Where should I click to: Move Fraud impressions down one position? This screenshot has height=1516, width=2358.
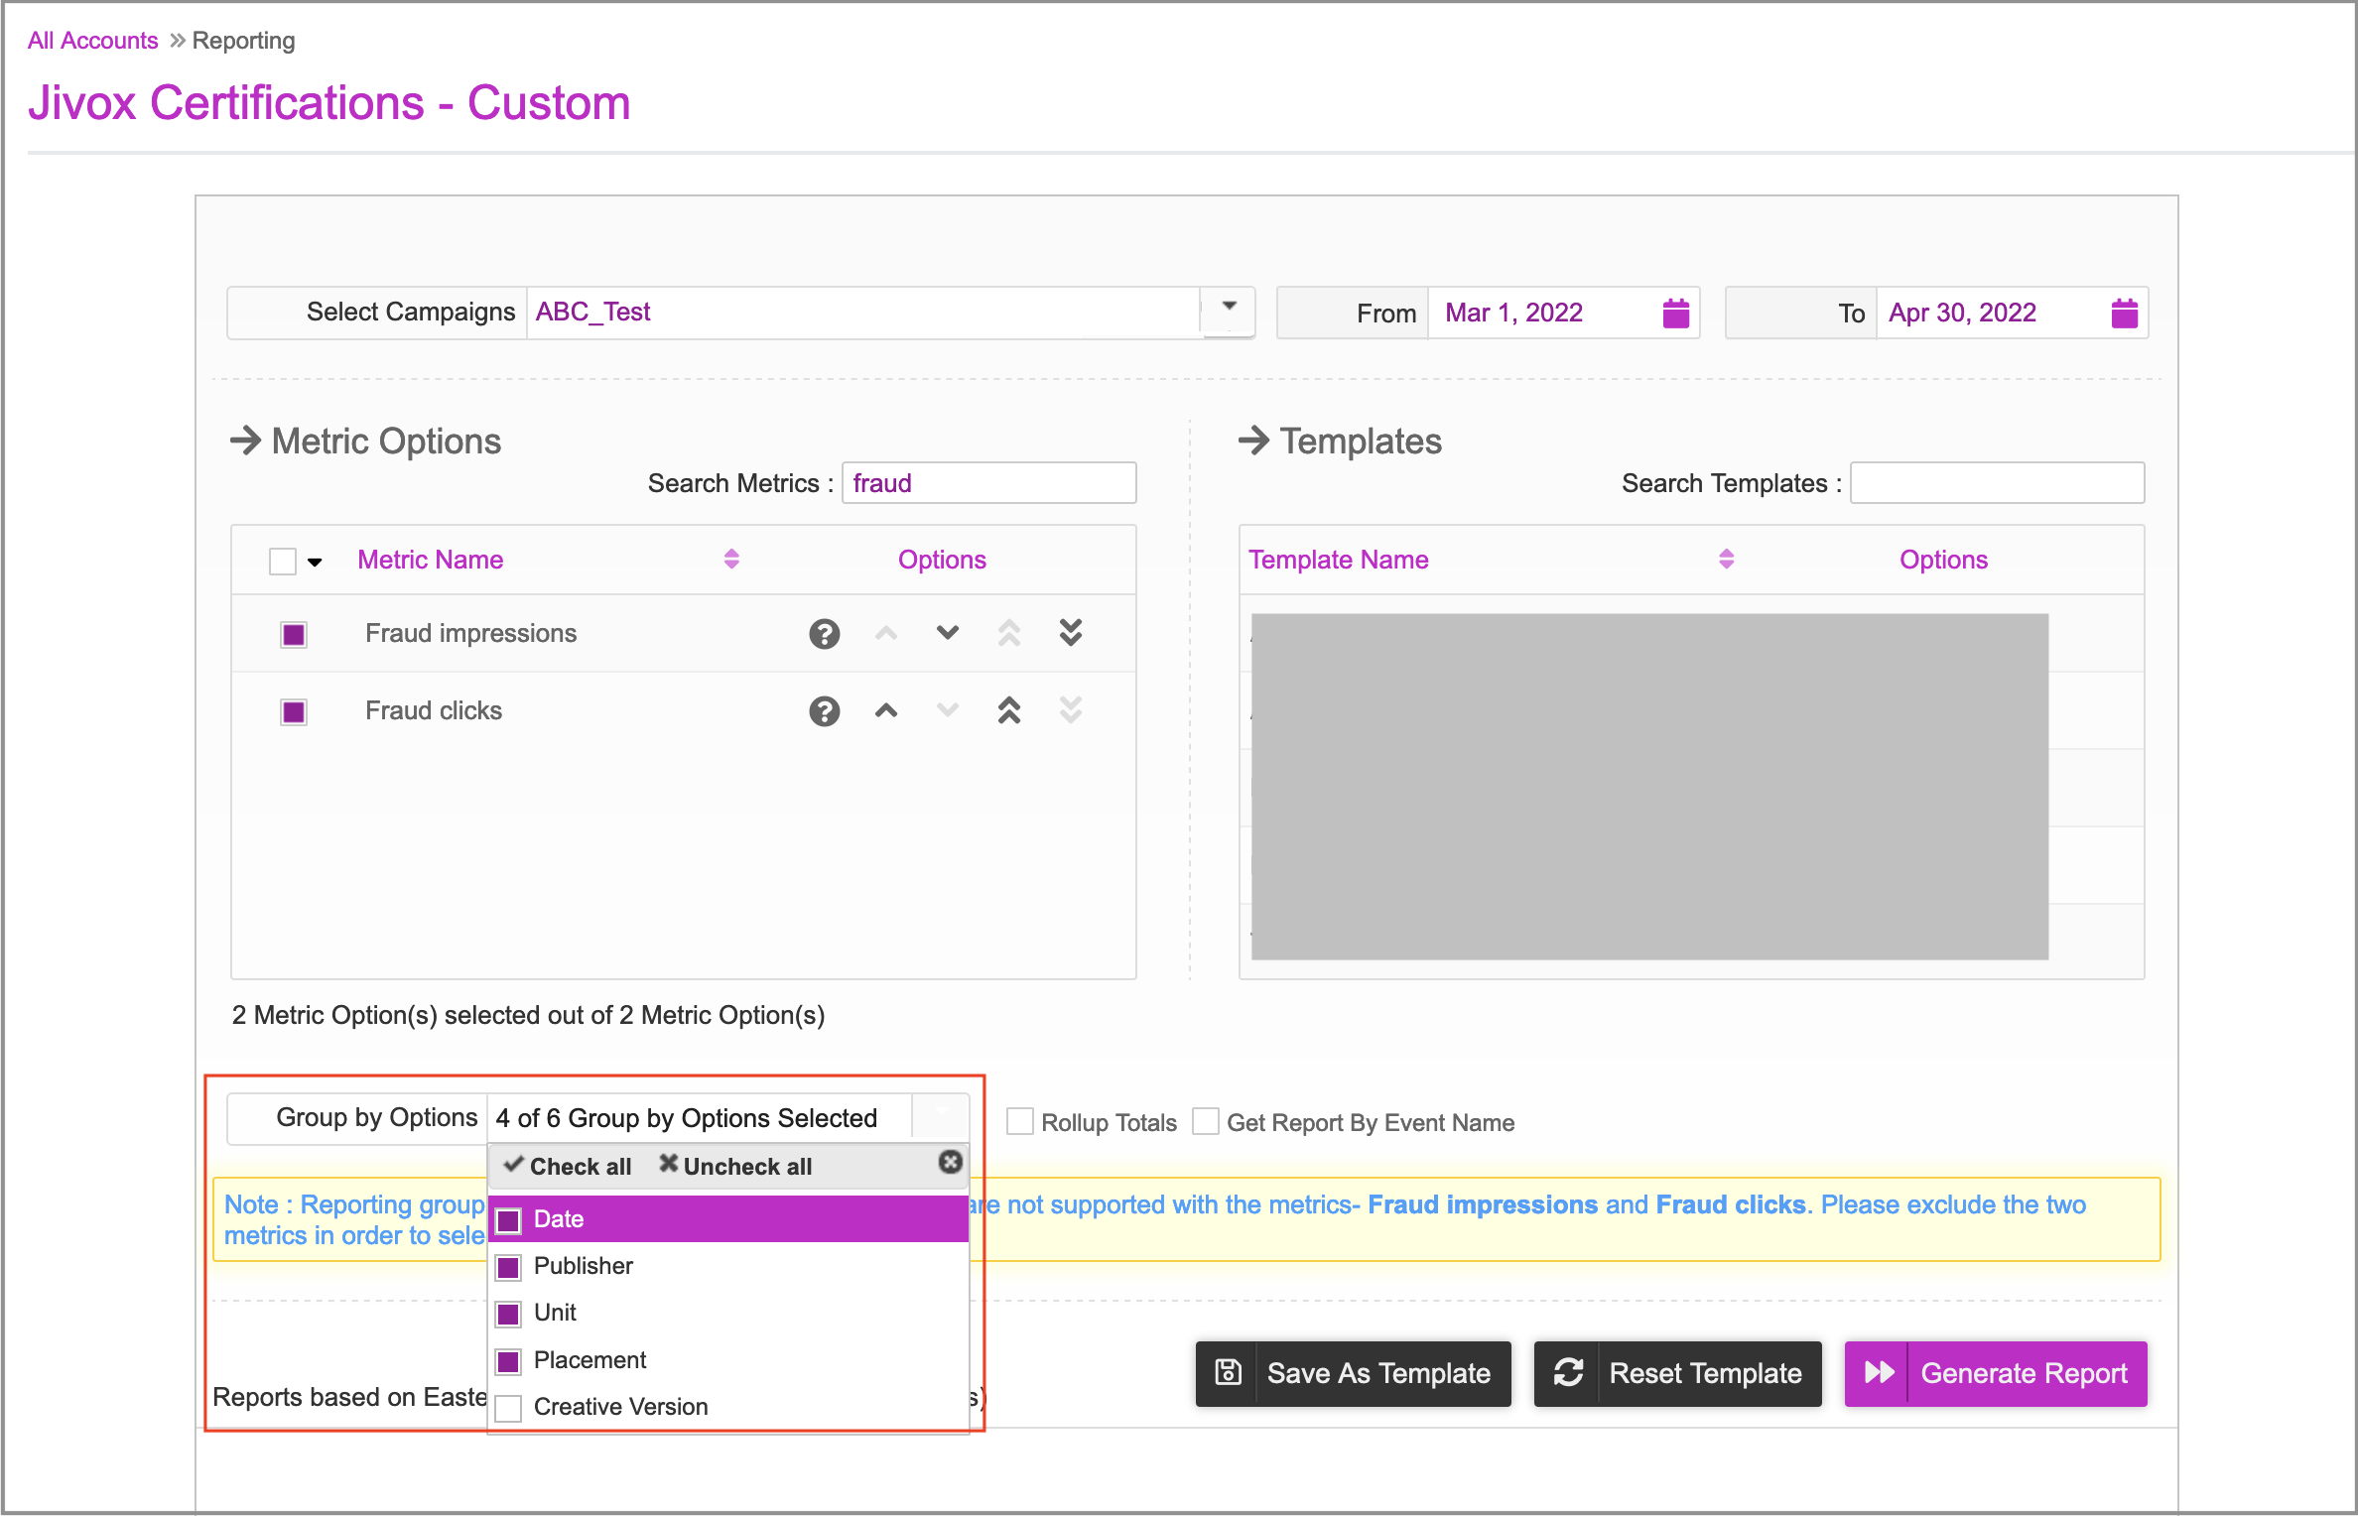point(947,633)
